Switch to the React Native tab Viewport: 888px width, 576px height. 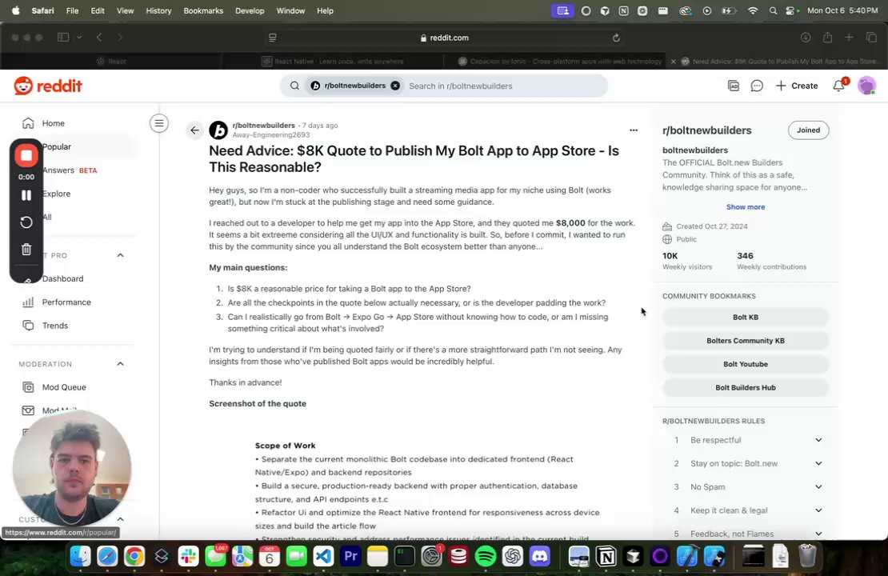coord(333,61)
